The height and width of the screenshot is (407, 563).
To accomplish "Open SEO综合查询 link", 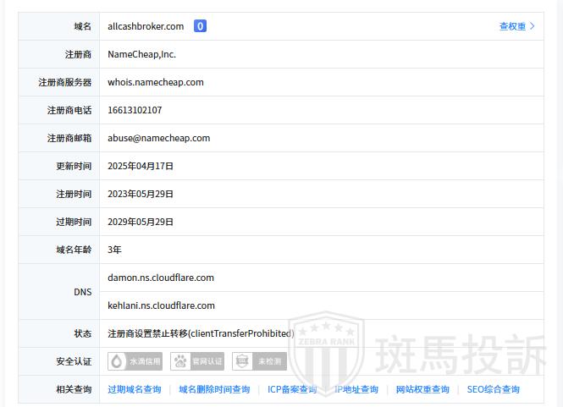I will tap(493, 389).
